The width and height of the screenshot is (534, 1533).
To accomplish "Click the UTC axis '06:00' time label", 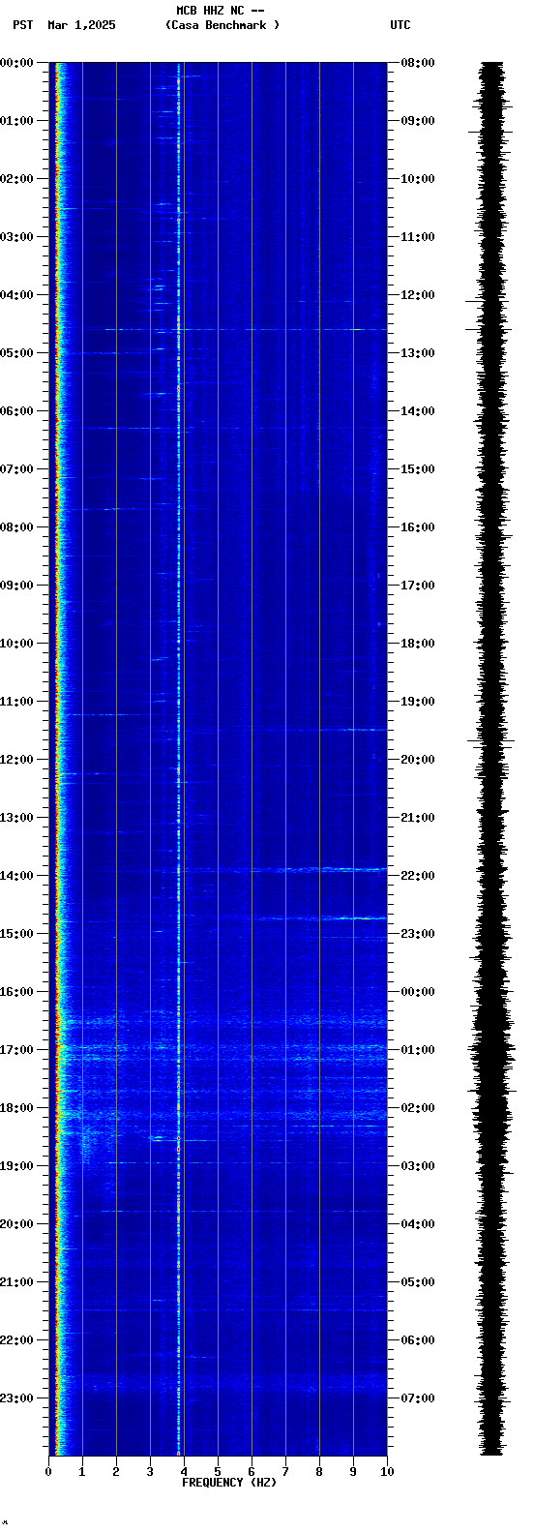I will [x=418, y=1340].
